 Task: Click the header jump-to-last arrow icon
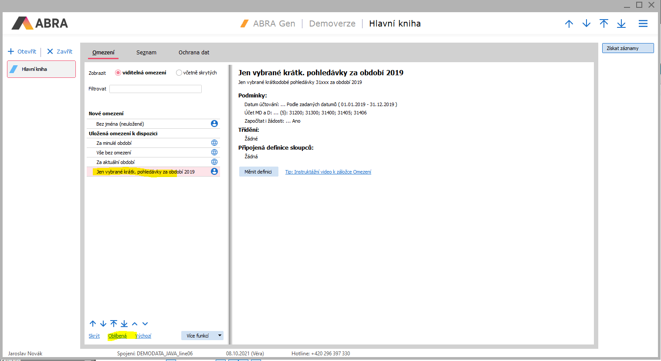click(x=621, y=24)
